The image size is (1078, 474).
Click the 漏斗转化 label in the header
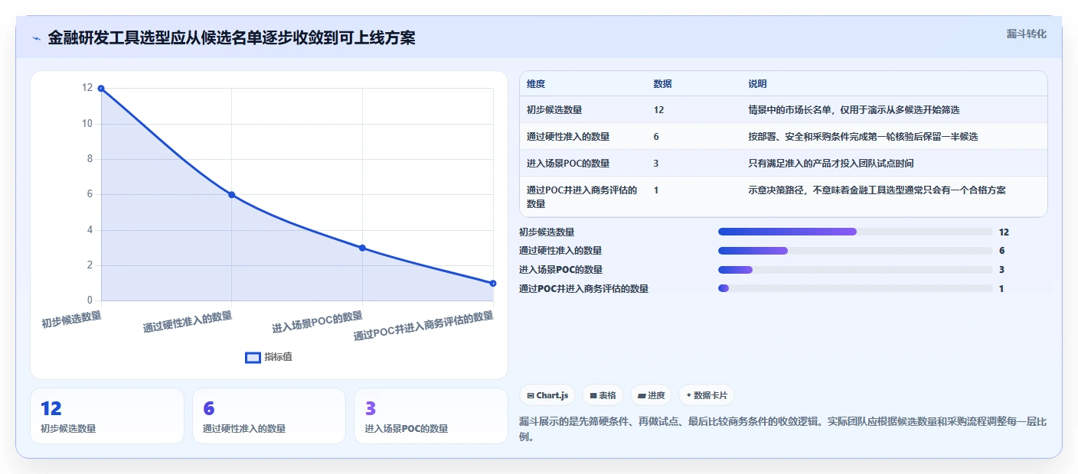pos(1026,34)
